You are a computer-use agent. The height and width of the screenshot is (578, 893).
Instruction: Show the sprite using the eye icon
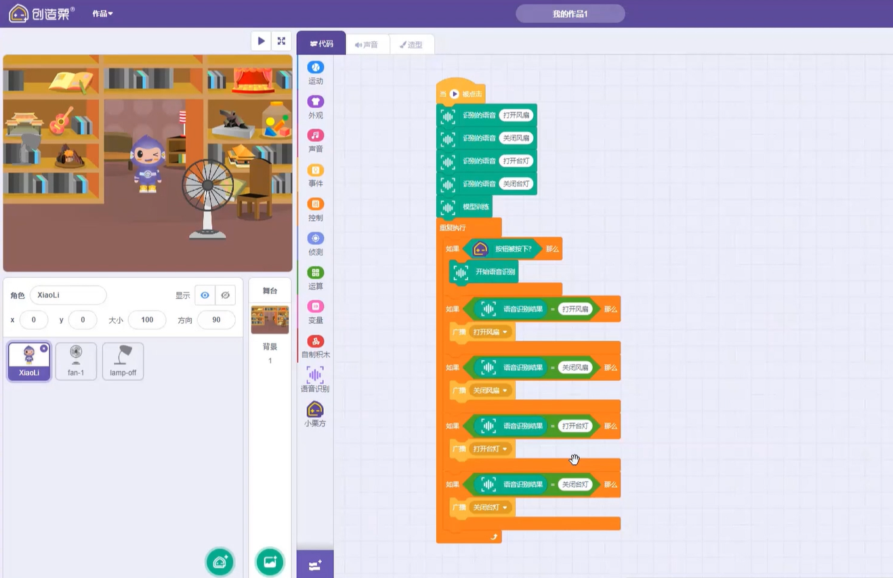pos(205,295)
